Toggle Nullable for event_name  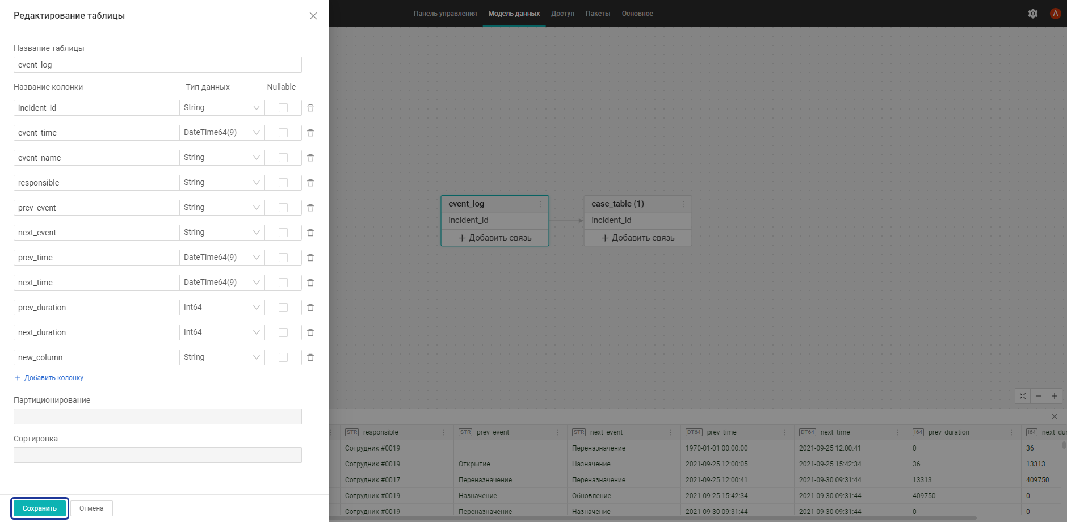point(283,158)
